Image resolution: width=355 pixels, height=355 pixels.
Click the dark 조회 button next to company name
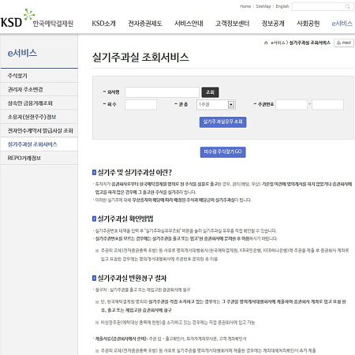click(210, 92)
